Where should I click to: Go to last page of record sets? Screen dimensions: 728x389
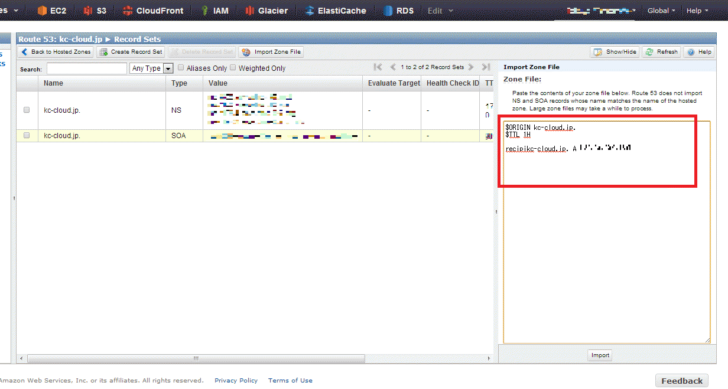click(486, 67)
